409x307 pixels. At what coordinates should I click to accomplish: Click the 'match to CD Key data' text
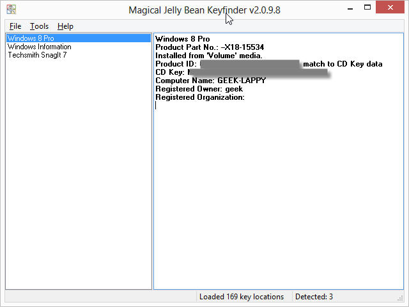(343, 64)
